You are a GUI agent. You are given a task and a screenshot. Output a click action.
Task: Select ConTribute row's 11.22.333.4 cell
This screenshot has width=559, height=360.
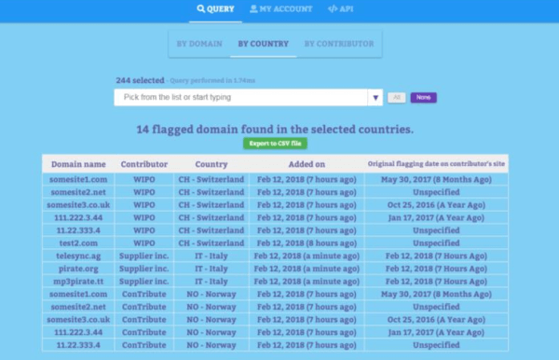pos(78,345)
